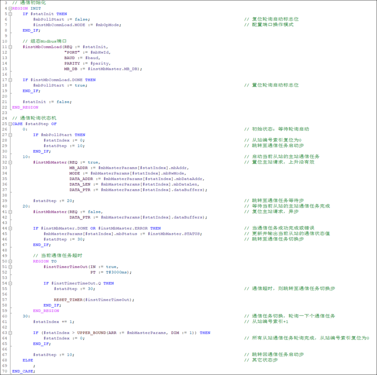377x375 pixels.
Task: Click case label '10:' on line 31
Action: [27, 157]
